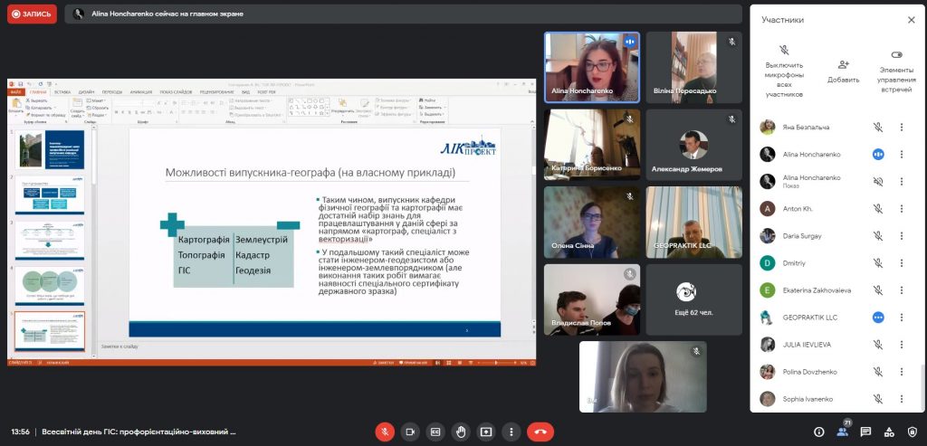This screenshot has width=927, height=446.
Task: Click the raise hand icon
Action: (x=461, y=432)
